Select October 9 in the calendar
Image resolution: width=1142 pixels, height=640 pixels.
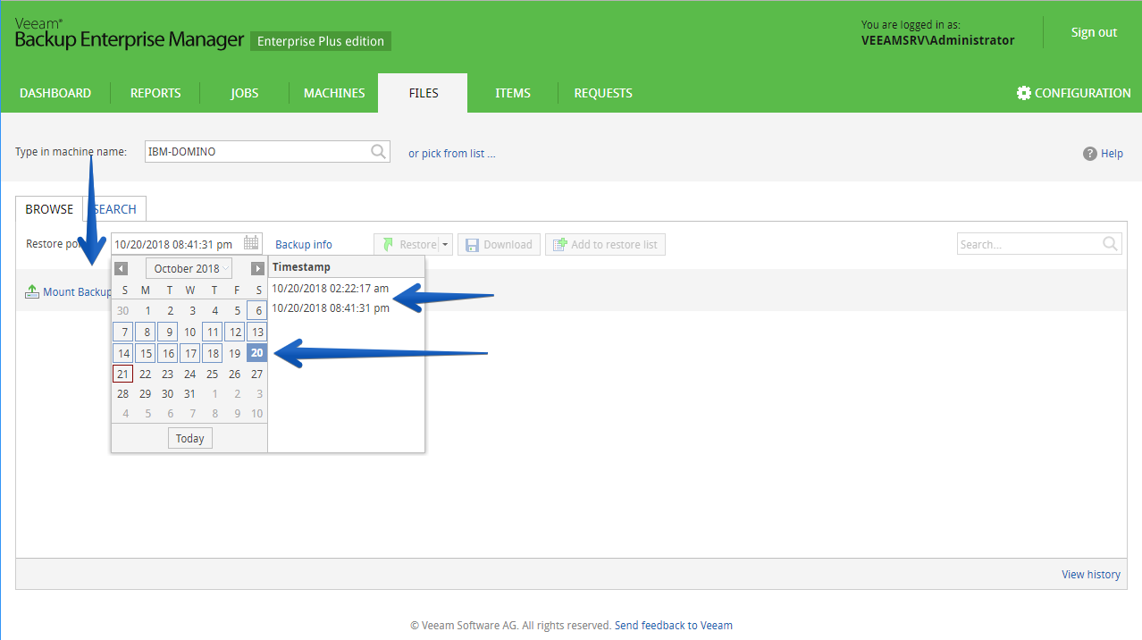tap(168, 332)
